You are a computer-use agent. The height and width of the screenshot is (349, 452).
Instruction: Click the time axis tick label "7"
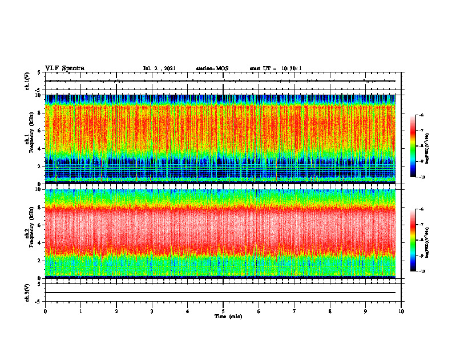[x=294, y=311]
